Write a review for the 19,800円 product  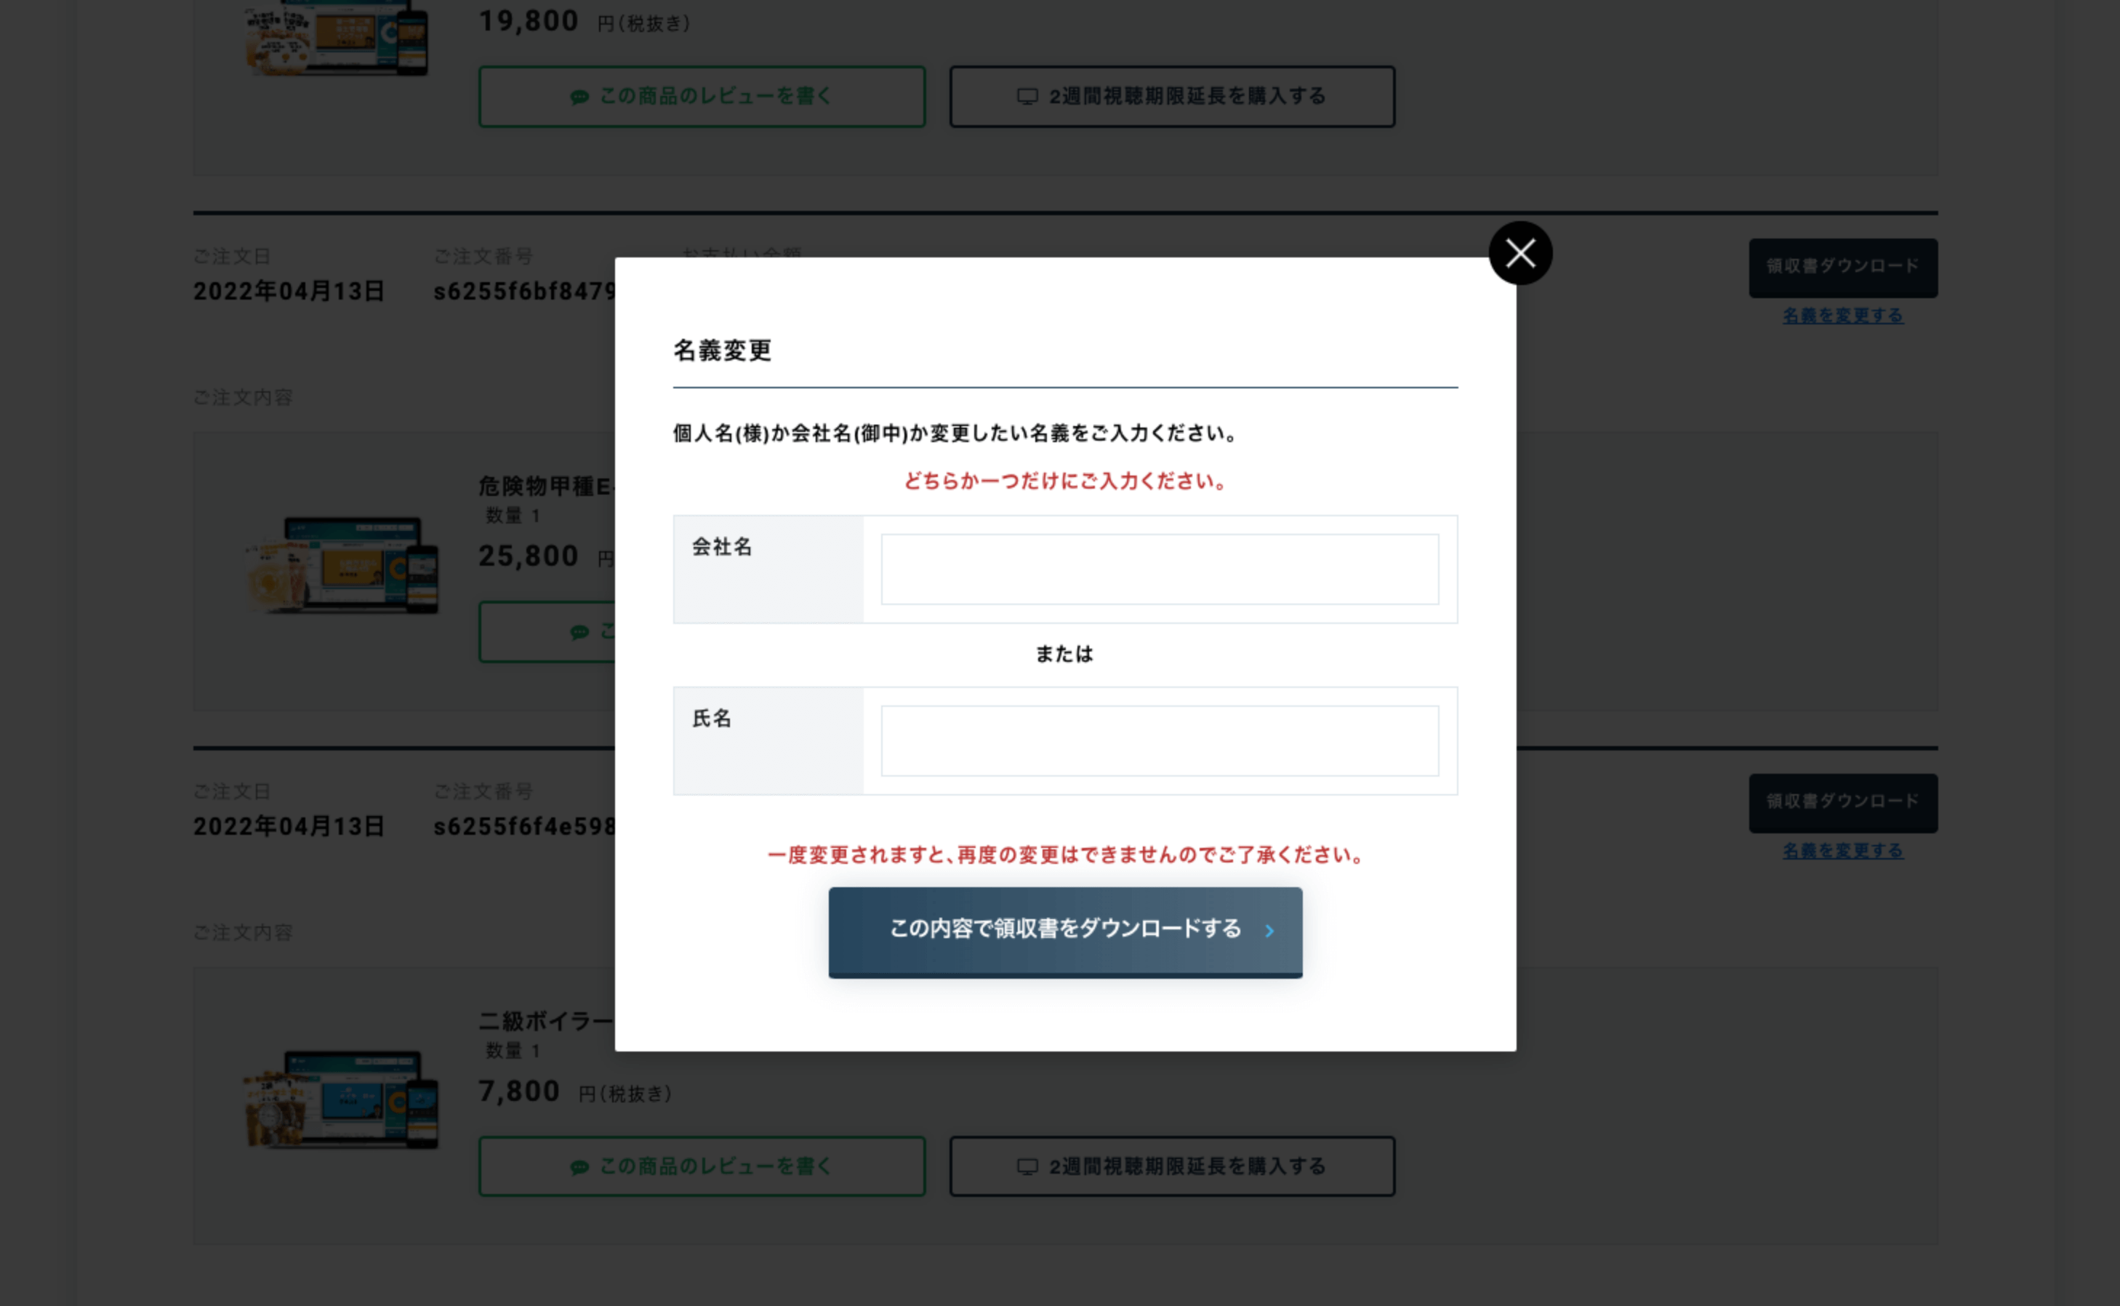(x=701, y=97)
